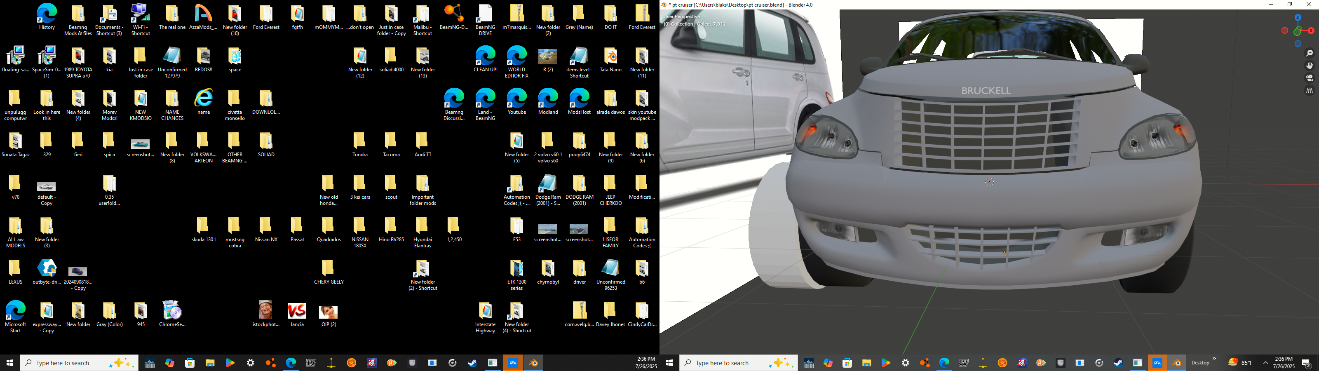Click the Move view hand gizmo in Blender

pyautogui.click(x=1309, y=66)
